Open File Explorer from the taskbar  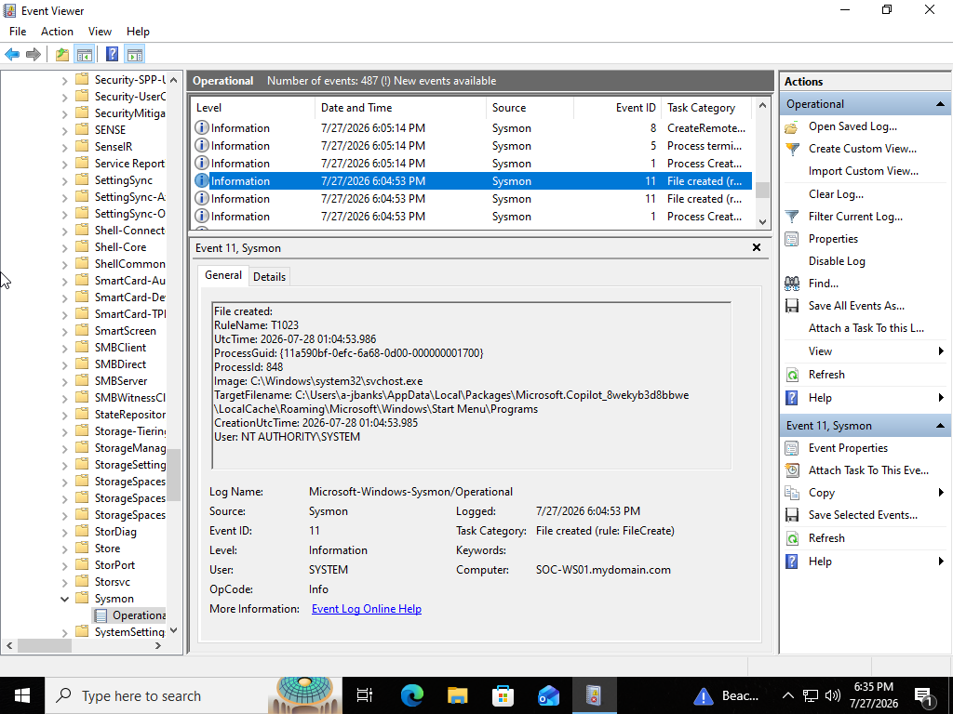coord(458,695)
